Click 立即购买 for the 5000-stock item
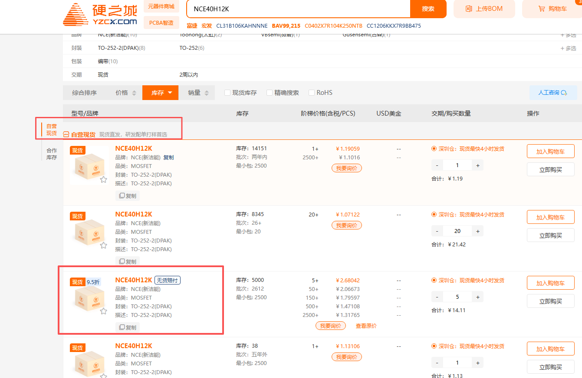 pos(550,301)
